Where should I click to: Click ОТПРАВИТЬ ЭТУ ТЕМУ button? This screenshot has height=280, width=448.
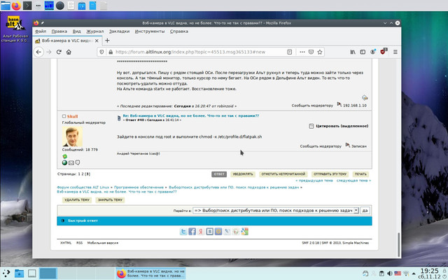(x=330, y=174)
